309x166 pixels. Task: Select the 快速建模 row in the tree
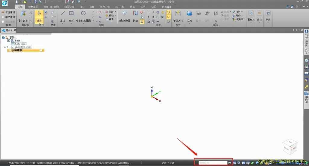26,50
